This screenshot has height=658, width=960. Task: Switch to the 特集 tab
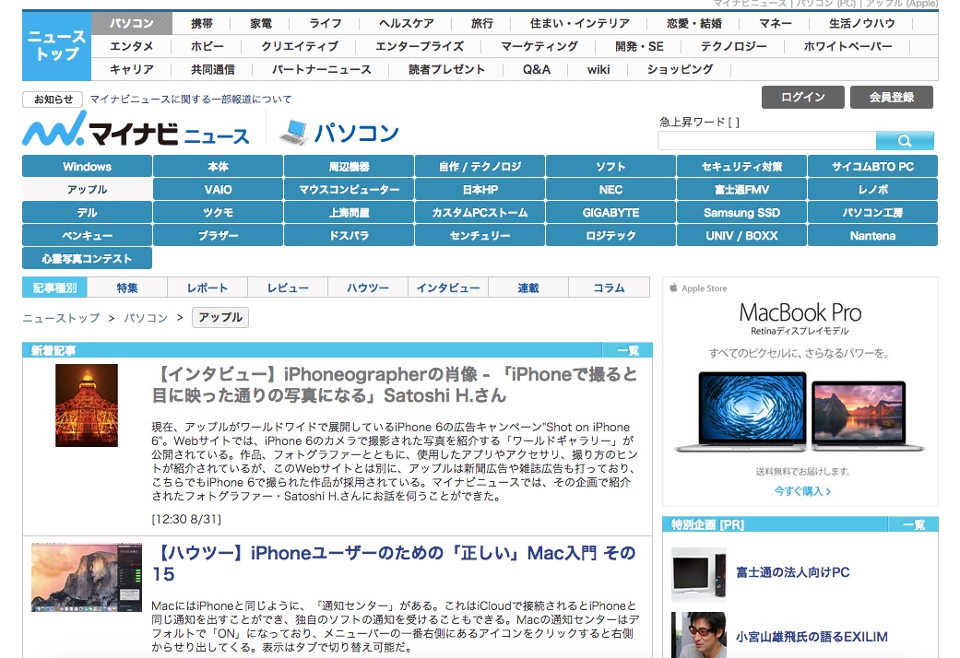coord(127,288)
